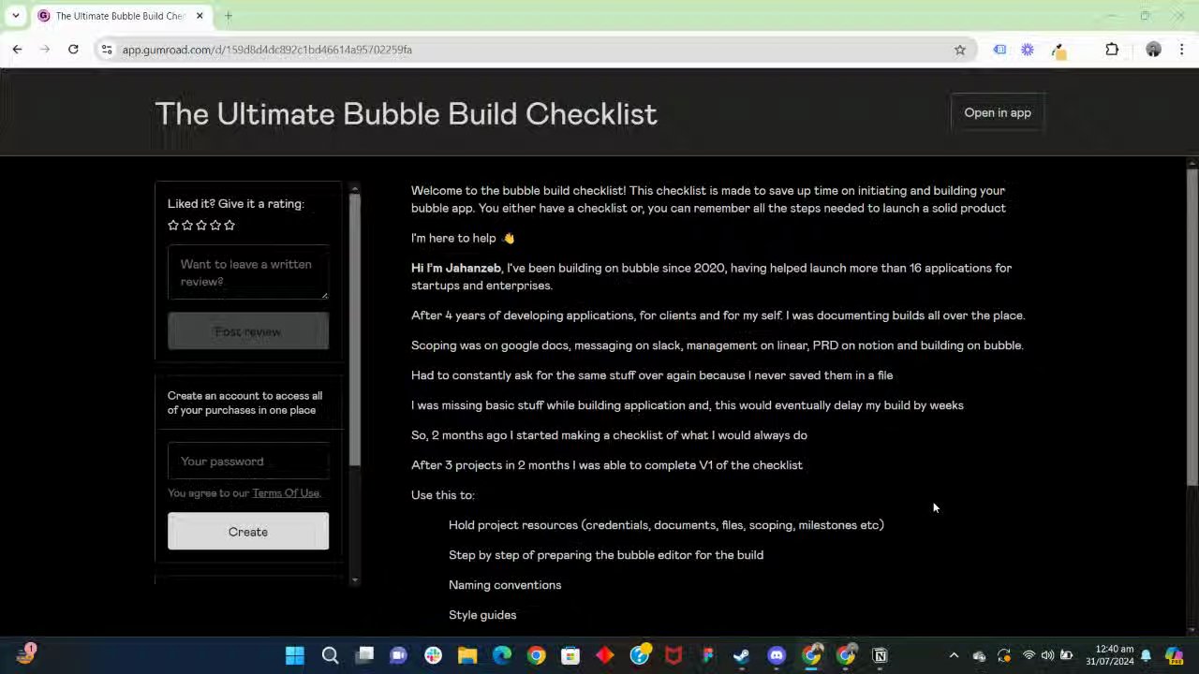Give a two-star rating

coord(187,225)
